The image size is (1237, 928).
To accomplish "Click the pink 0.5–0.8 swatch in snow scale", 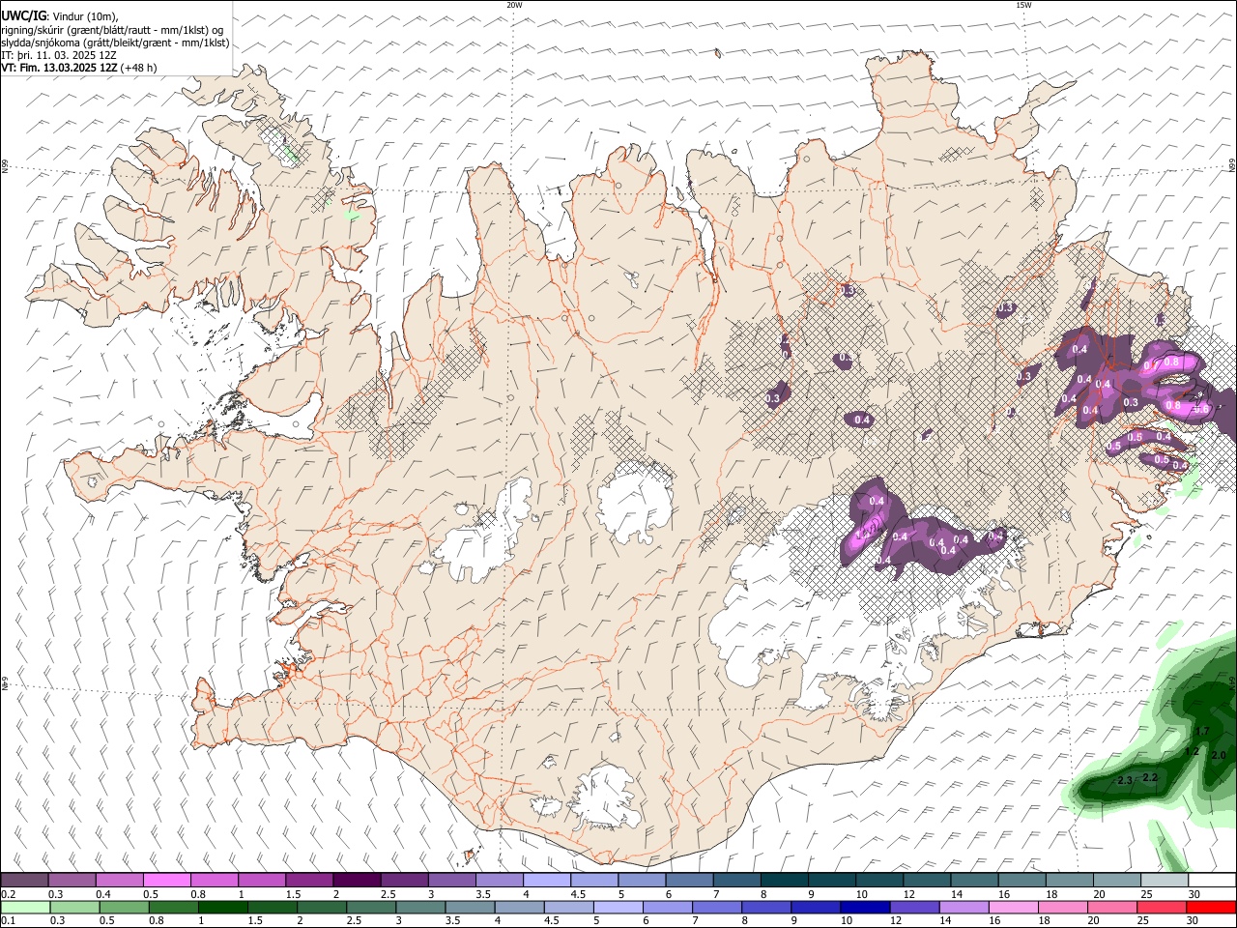I will point(166,881).
